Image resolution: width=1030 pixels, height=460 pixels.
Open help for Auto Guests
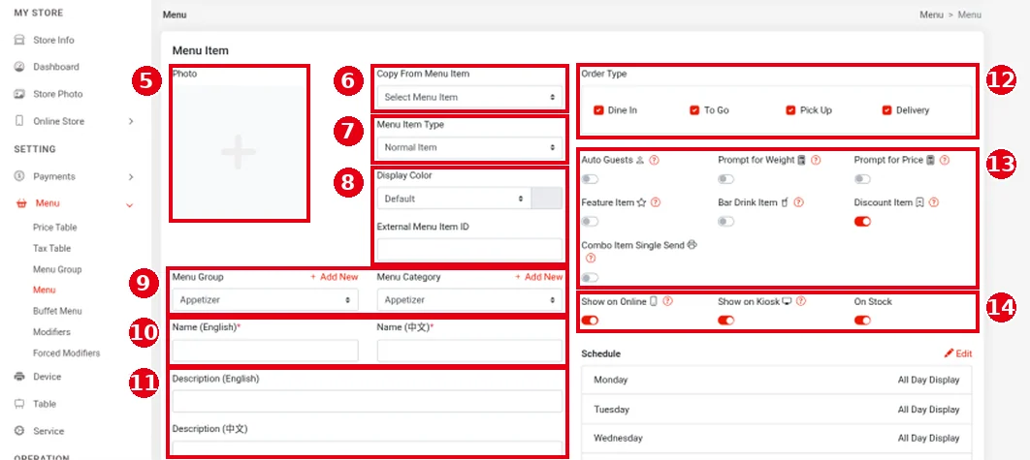654,160
